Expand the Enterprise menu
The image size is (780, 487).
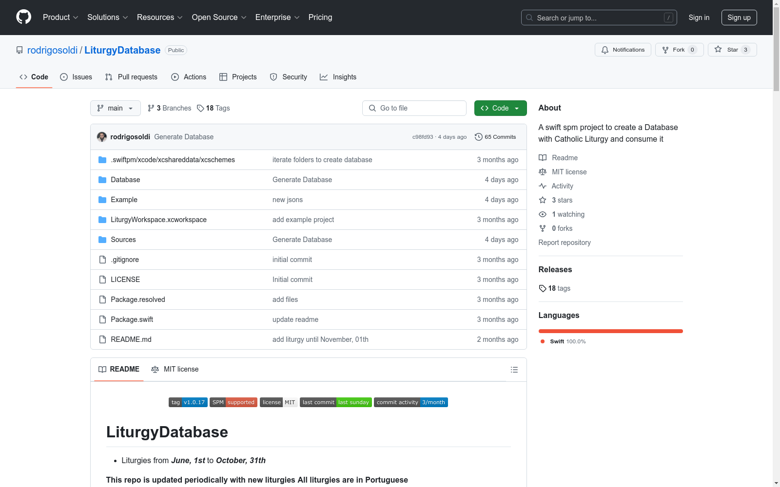pyautogui.click(x=277, y=17)
